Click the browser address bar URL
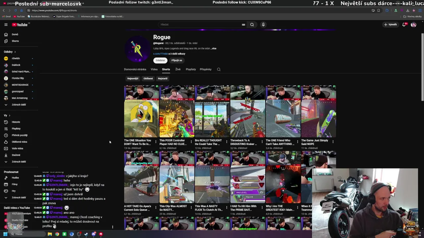This screenshot has height=238, width=424. point(54,10)
